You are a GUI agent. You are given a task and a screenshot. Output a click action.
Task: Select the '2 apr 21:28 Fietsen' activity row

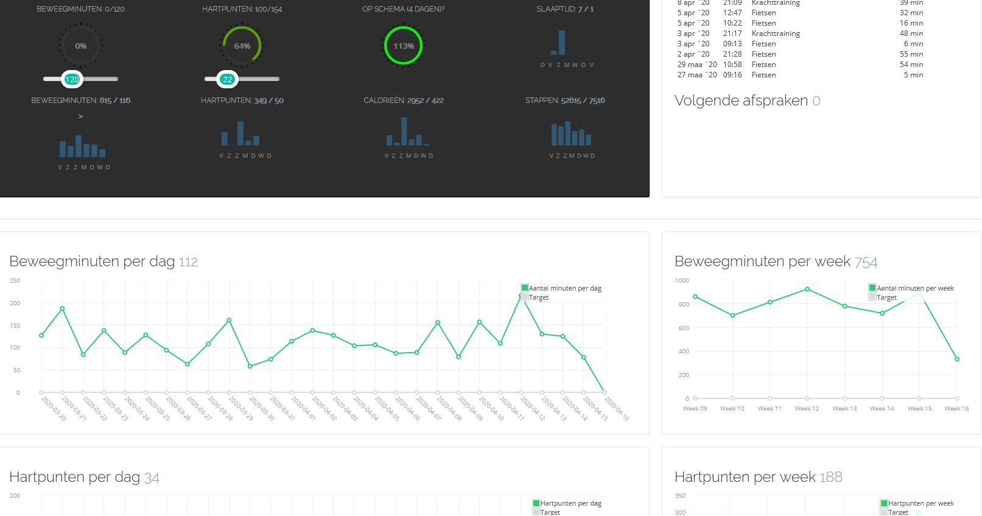click(x=800, y=54)
